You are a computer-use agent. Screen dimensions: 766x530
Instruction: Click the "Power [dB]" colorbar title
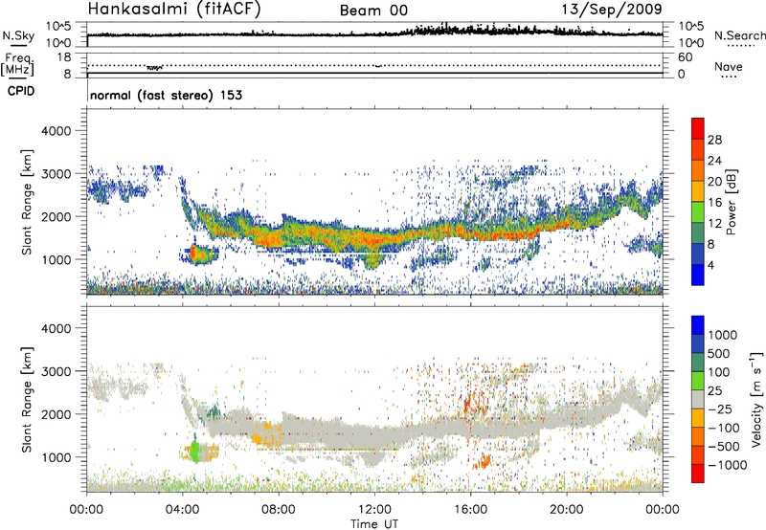(x=731, y=202)
